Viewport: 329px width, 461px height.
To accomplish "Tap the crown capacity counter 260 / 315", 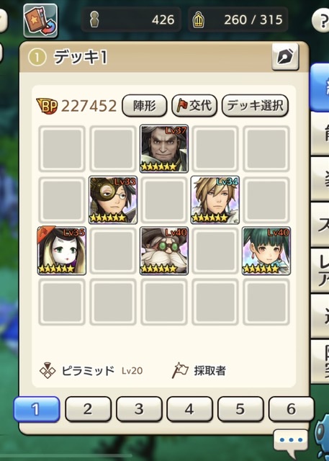I will (x=238, y=19).
